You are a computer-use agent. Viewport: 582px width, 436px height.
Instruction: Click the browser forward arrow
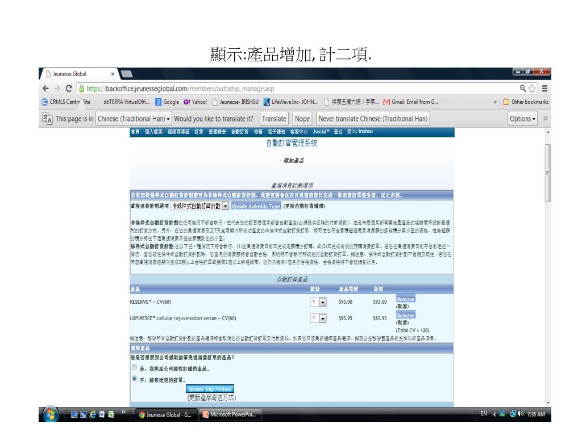(x=57, y=88)
